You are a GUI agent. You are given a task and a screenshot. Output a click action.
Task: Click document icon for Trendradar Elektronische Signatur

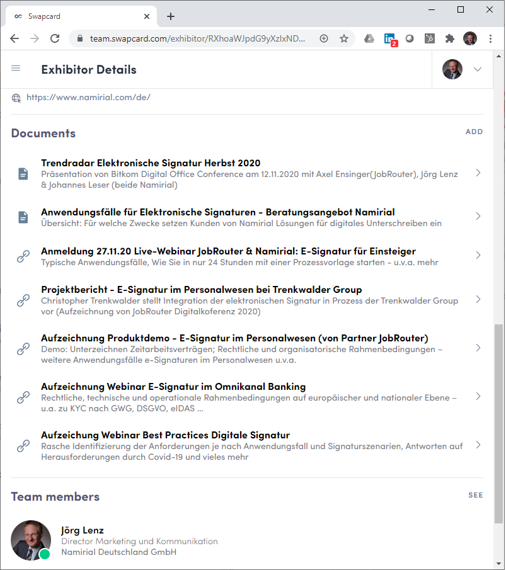coord(23,174)
